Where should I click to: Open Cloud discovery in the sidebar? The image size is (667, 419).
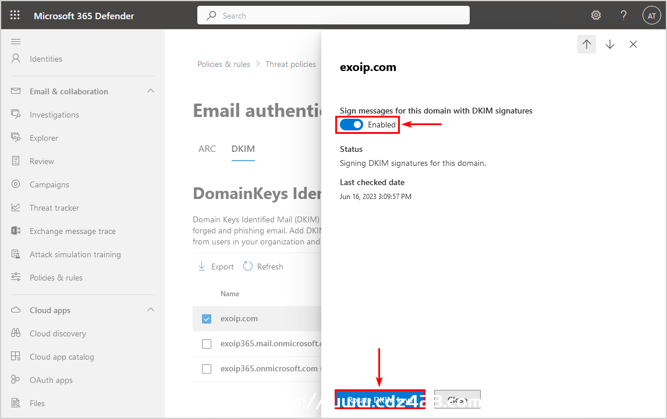(x=58, y=333)
